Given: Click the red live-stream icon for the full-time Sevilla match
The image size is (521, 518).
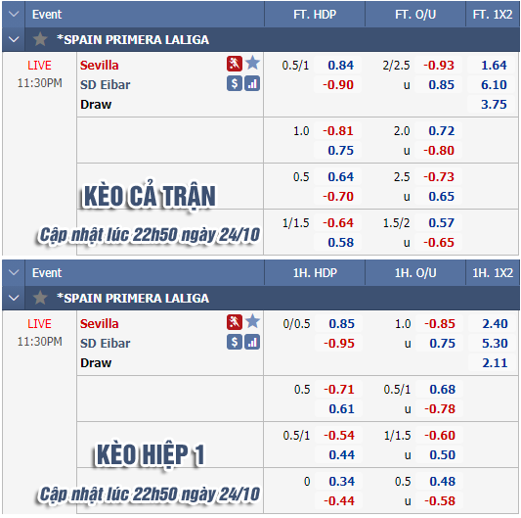Looking at the screenshot, I should [235, 64].
